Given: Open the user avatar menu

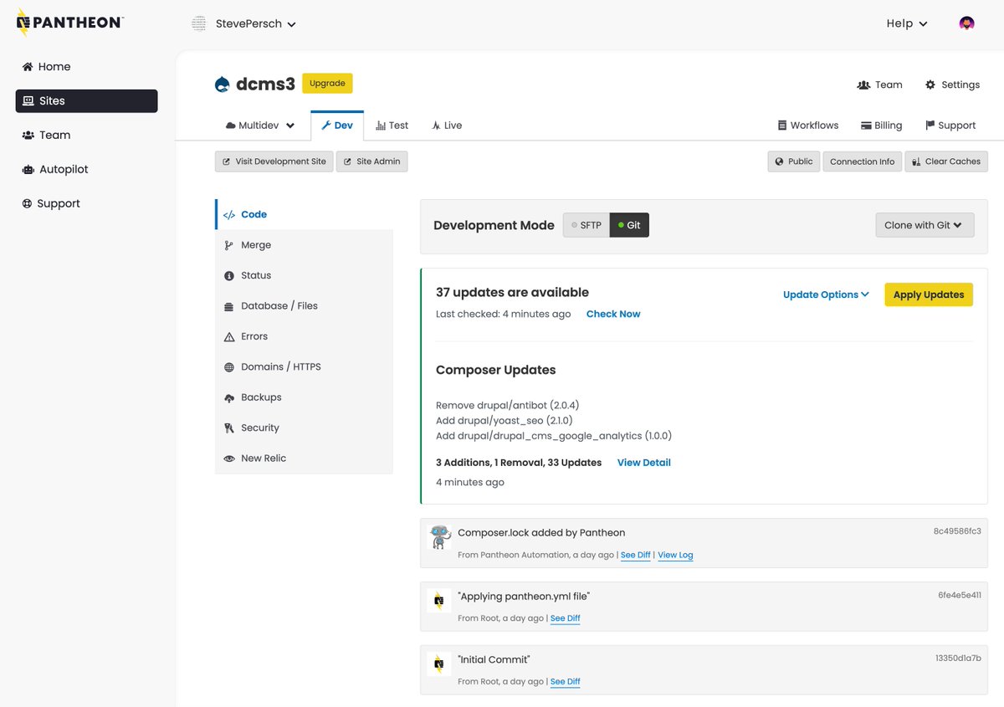Looking at the screenshot, I should point(966,23).
